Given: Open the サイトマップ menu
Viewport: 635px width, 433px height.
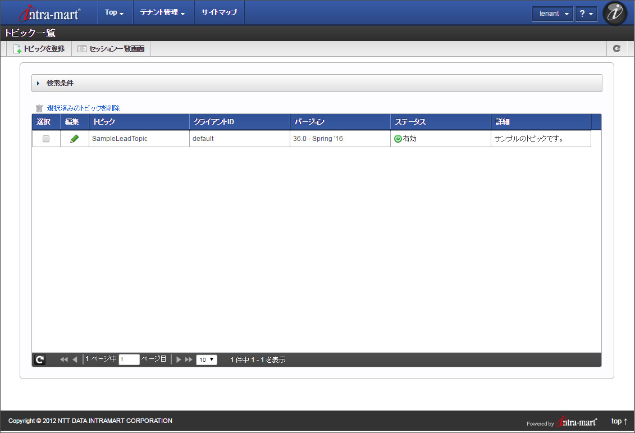Looking at the screenshot, I should (x=219, y=12).
